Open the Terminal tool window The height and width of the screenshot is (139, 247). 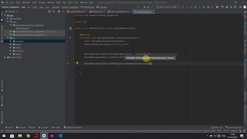[x=21, y=127]
